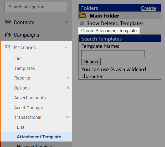This screenshot has height=147, width=165.
Task: Click the Create Attachment Template button
Action: coord(109,31)
